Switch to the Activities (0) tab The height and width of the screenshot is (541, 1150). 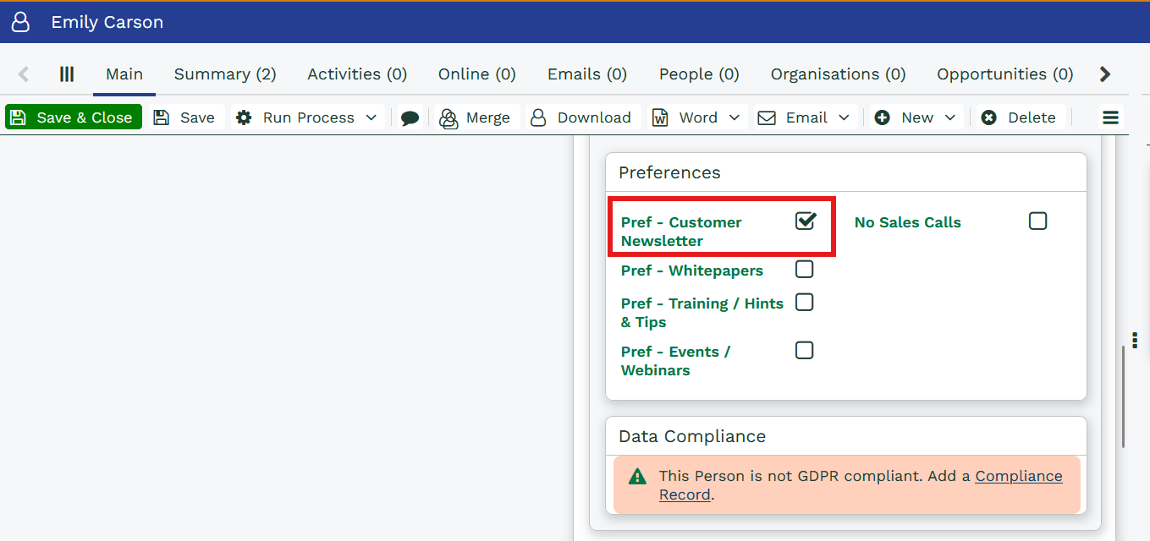point(357,74)
